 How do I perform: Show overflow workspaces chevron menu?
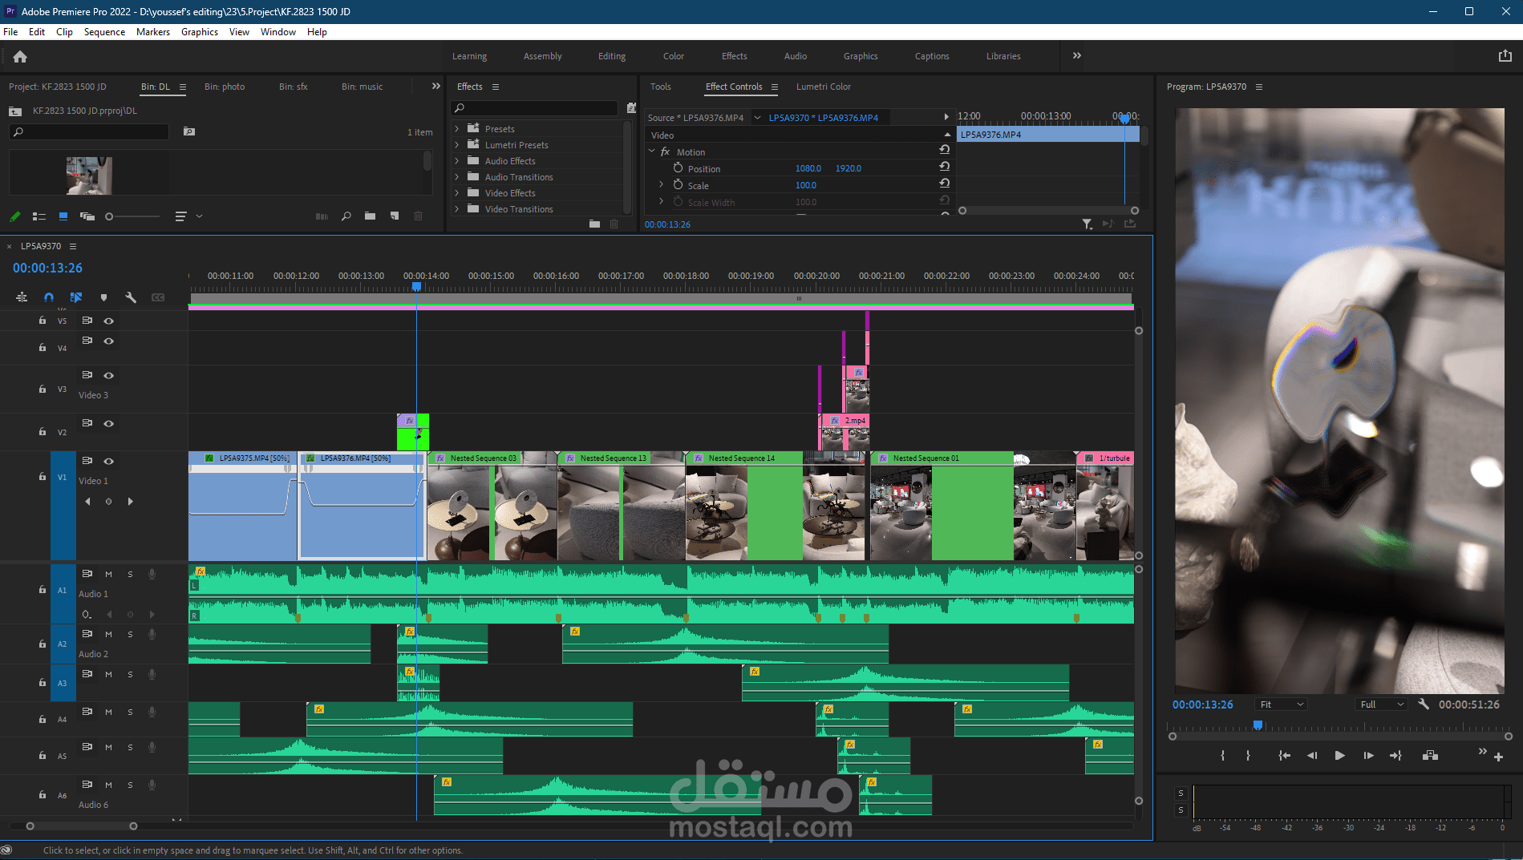pos(1077,55)
